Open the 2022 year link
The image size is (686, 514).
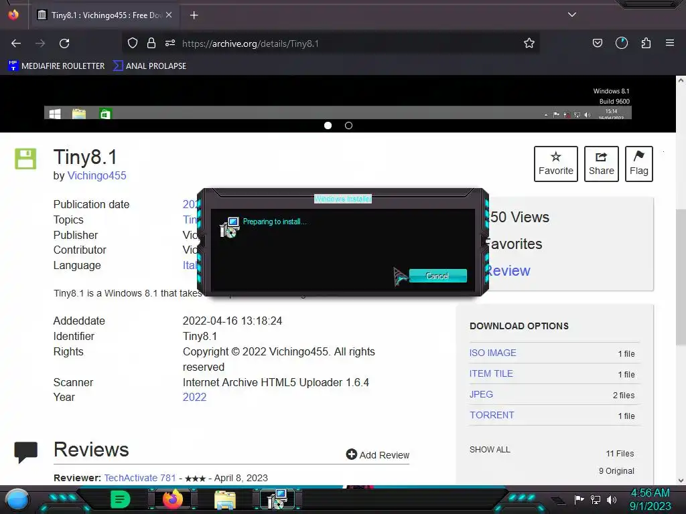point(194,398)
